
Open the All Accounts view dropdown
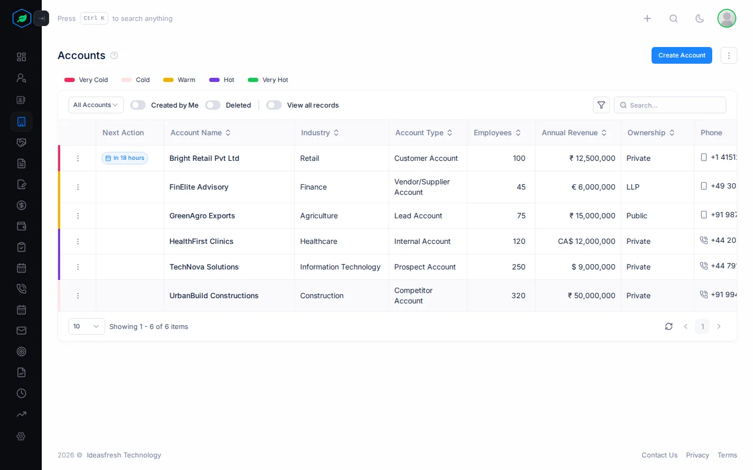pyautogui.click(x=96, y=105)
